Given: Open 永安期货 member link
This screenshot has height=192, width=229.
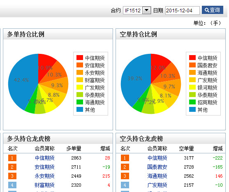Looking at the screenshot, I should [x=44, y=176].
